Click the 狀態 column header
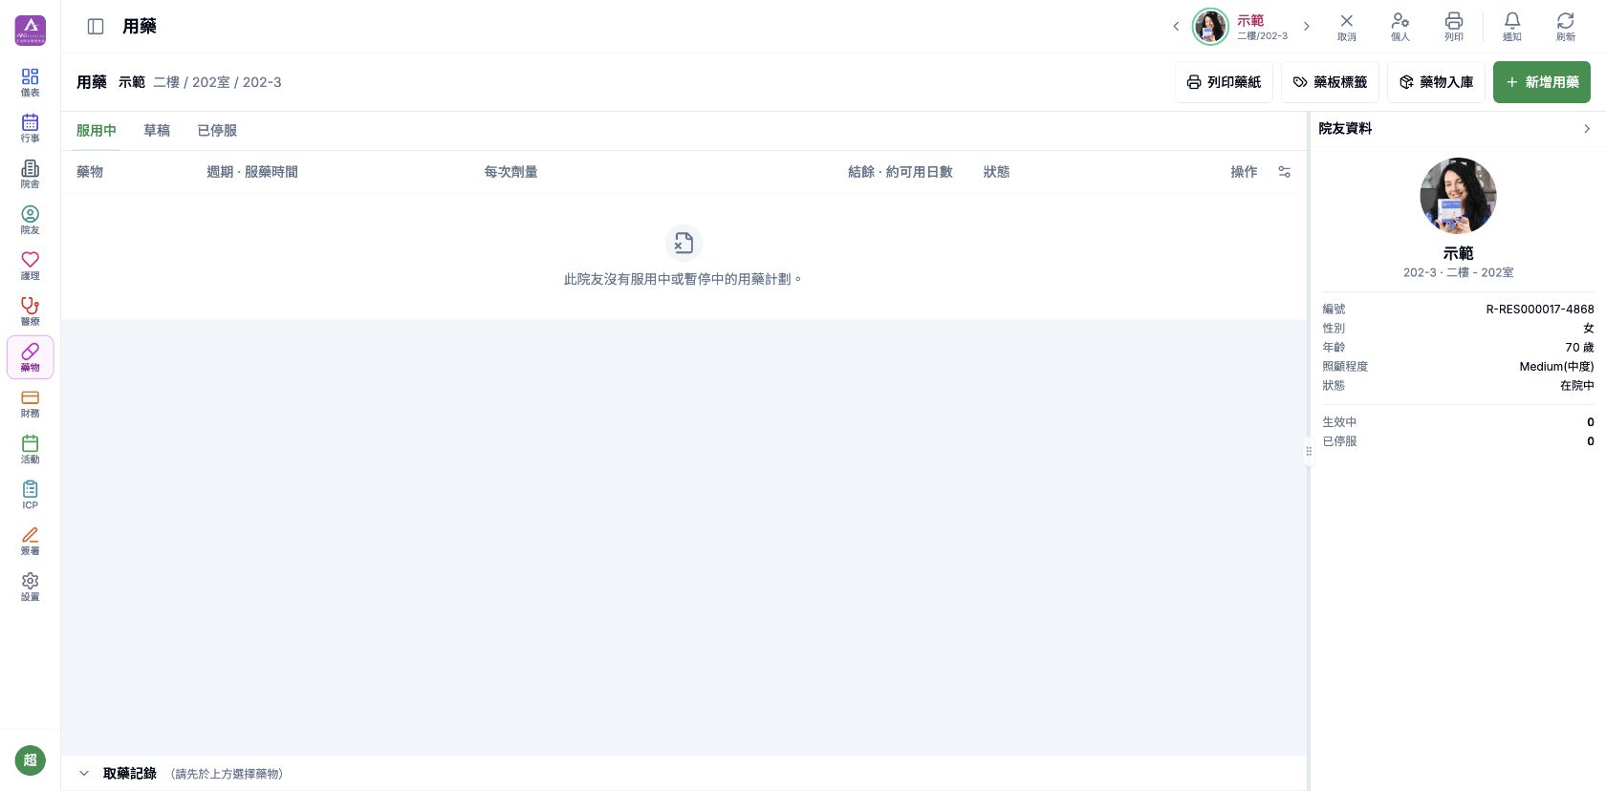This screenshot has width=1606, height=791. pos(997,172)
